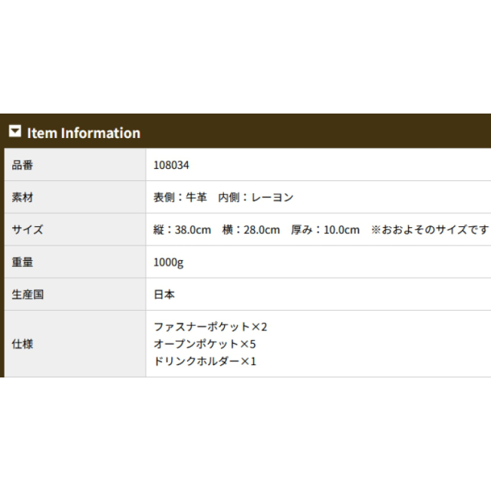Collapse the Item Information arrow icon
Screen dimensions: 491x491
coord(15,131)
